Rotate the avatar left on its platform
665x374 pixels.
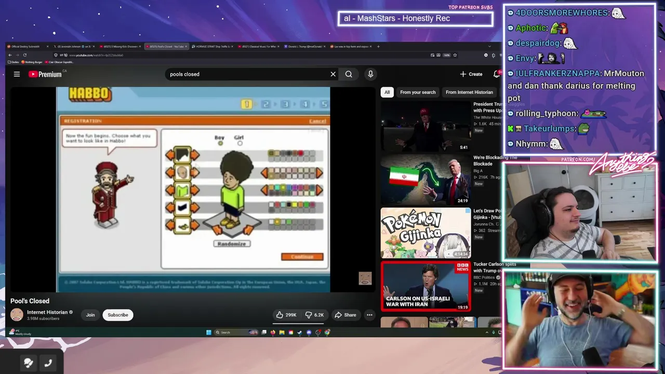coord(217,230)
